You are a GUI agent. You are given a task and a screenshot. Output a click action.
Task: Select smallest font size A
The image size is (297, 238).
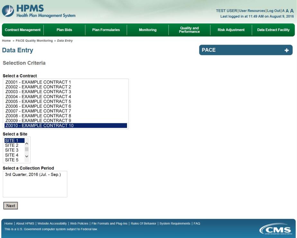283,11
